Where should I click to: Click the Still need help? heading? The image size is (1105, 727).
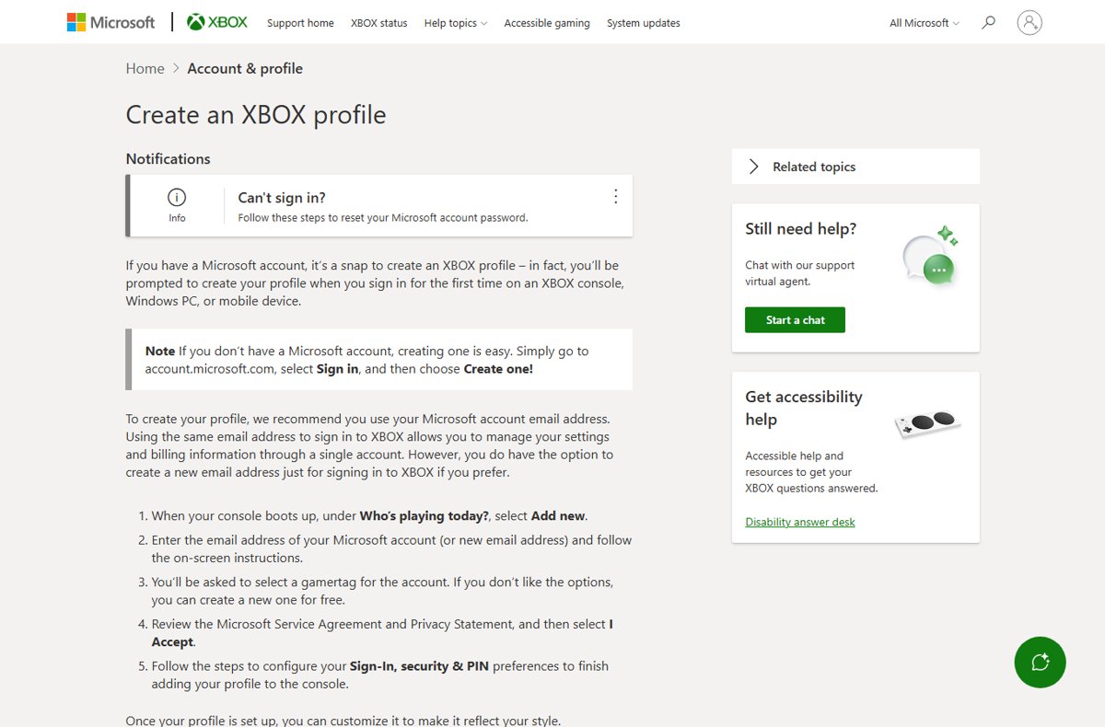pyautogui.click(x=800, y=228)
